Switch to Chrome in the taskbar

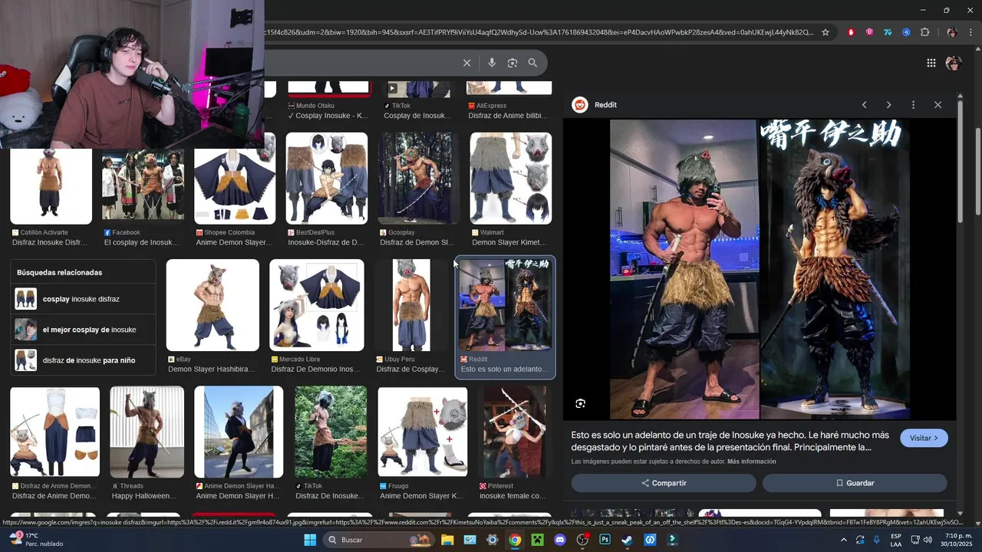(x=515, y=540)
